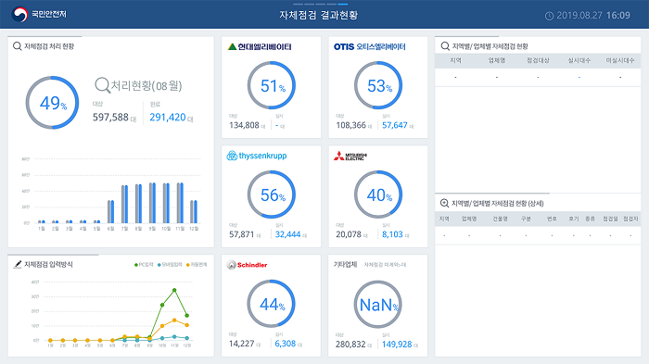
Task: Click the Mitsubishi Electric logo
Action: (x=350, y=157)
